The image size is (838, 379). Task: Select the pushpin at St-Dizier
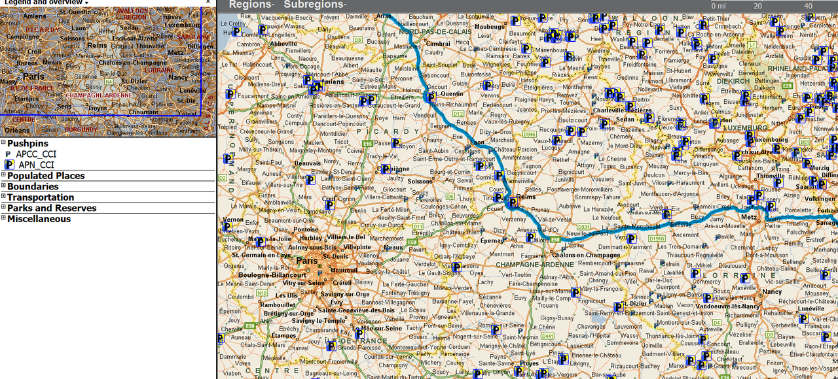[618, 306]
